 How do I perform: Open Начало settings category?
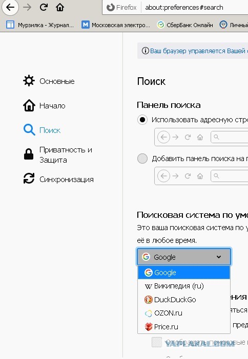click(44, 105)
